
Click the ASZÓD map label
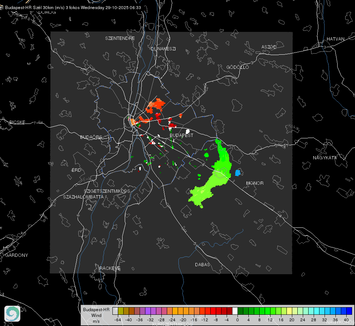click(269, 47)
